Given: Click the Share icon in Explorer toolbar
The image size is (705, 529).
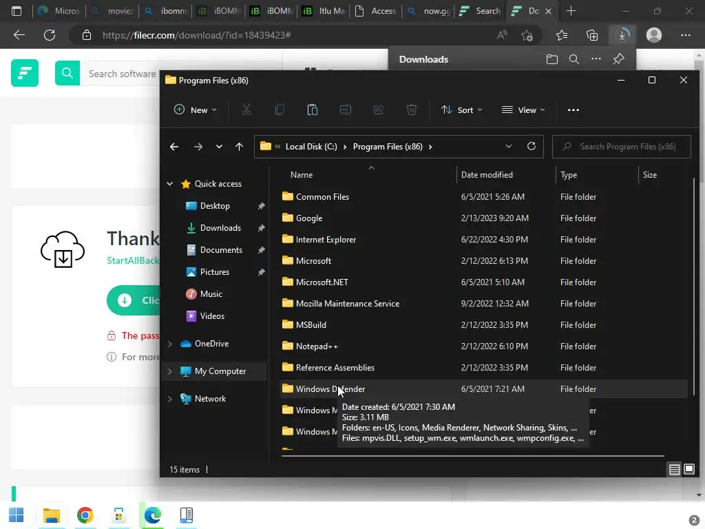Looking at the screenshot, I should [x=379, y=110].
